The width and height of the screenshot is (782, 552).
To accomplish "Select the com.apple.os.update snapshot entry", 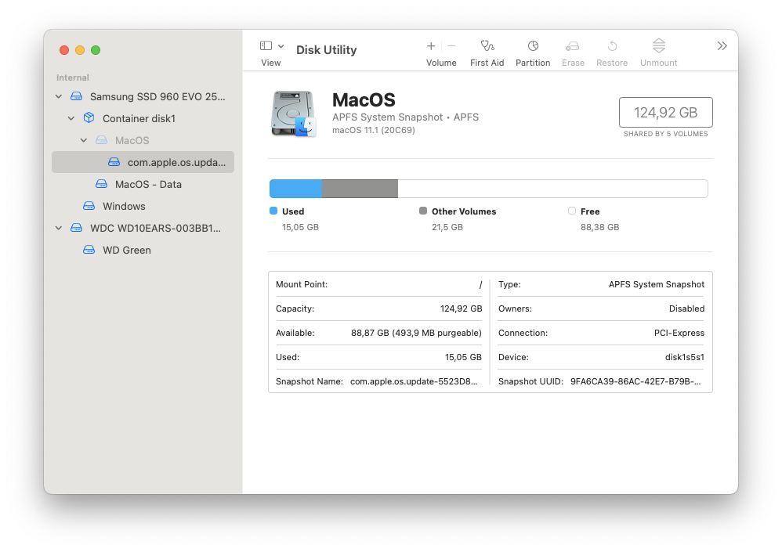I will click(x=176, y=163).
